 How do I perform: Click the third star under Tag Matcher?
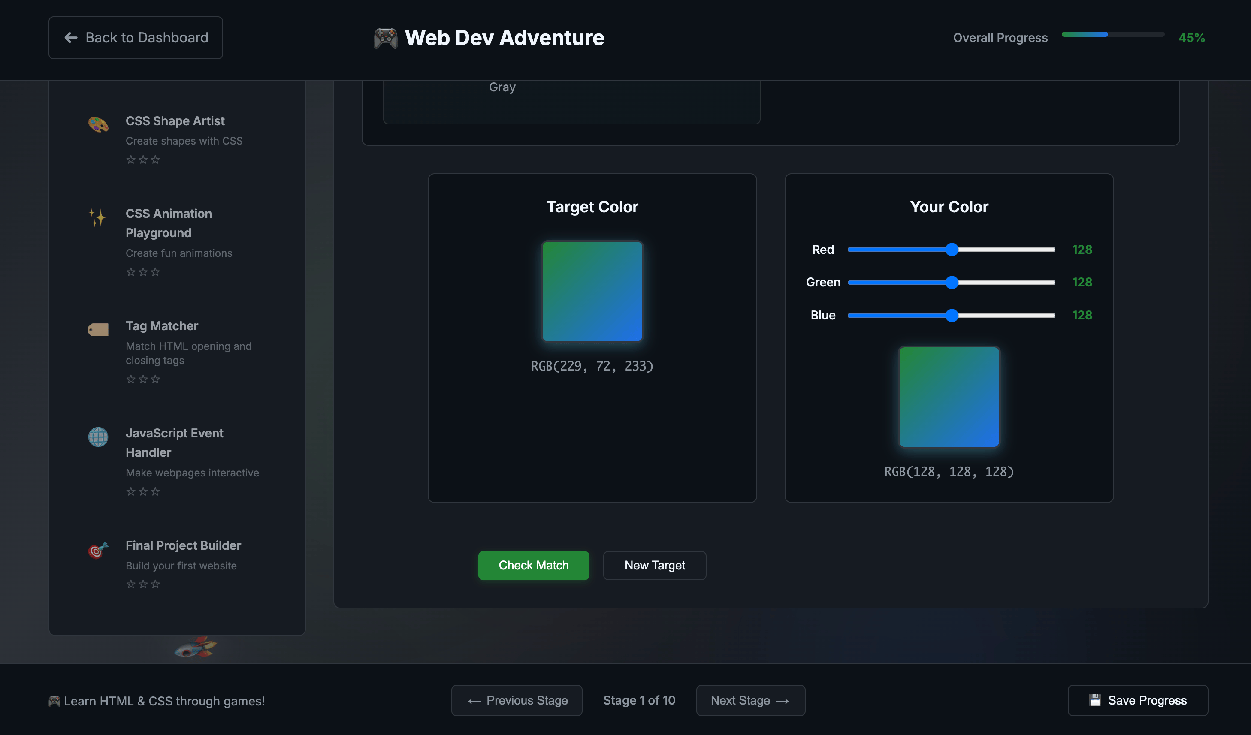coord(155,379)
